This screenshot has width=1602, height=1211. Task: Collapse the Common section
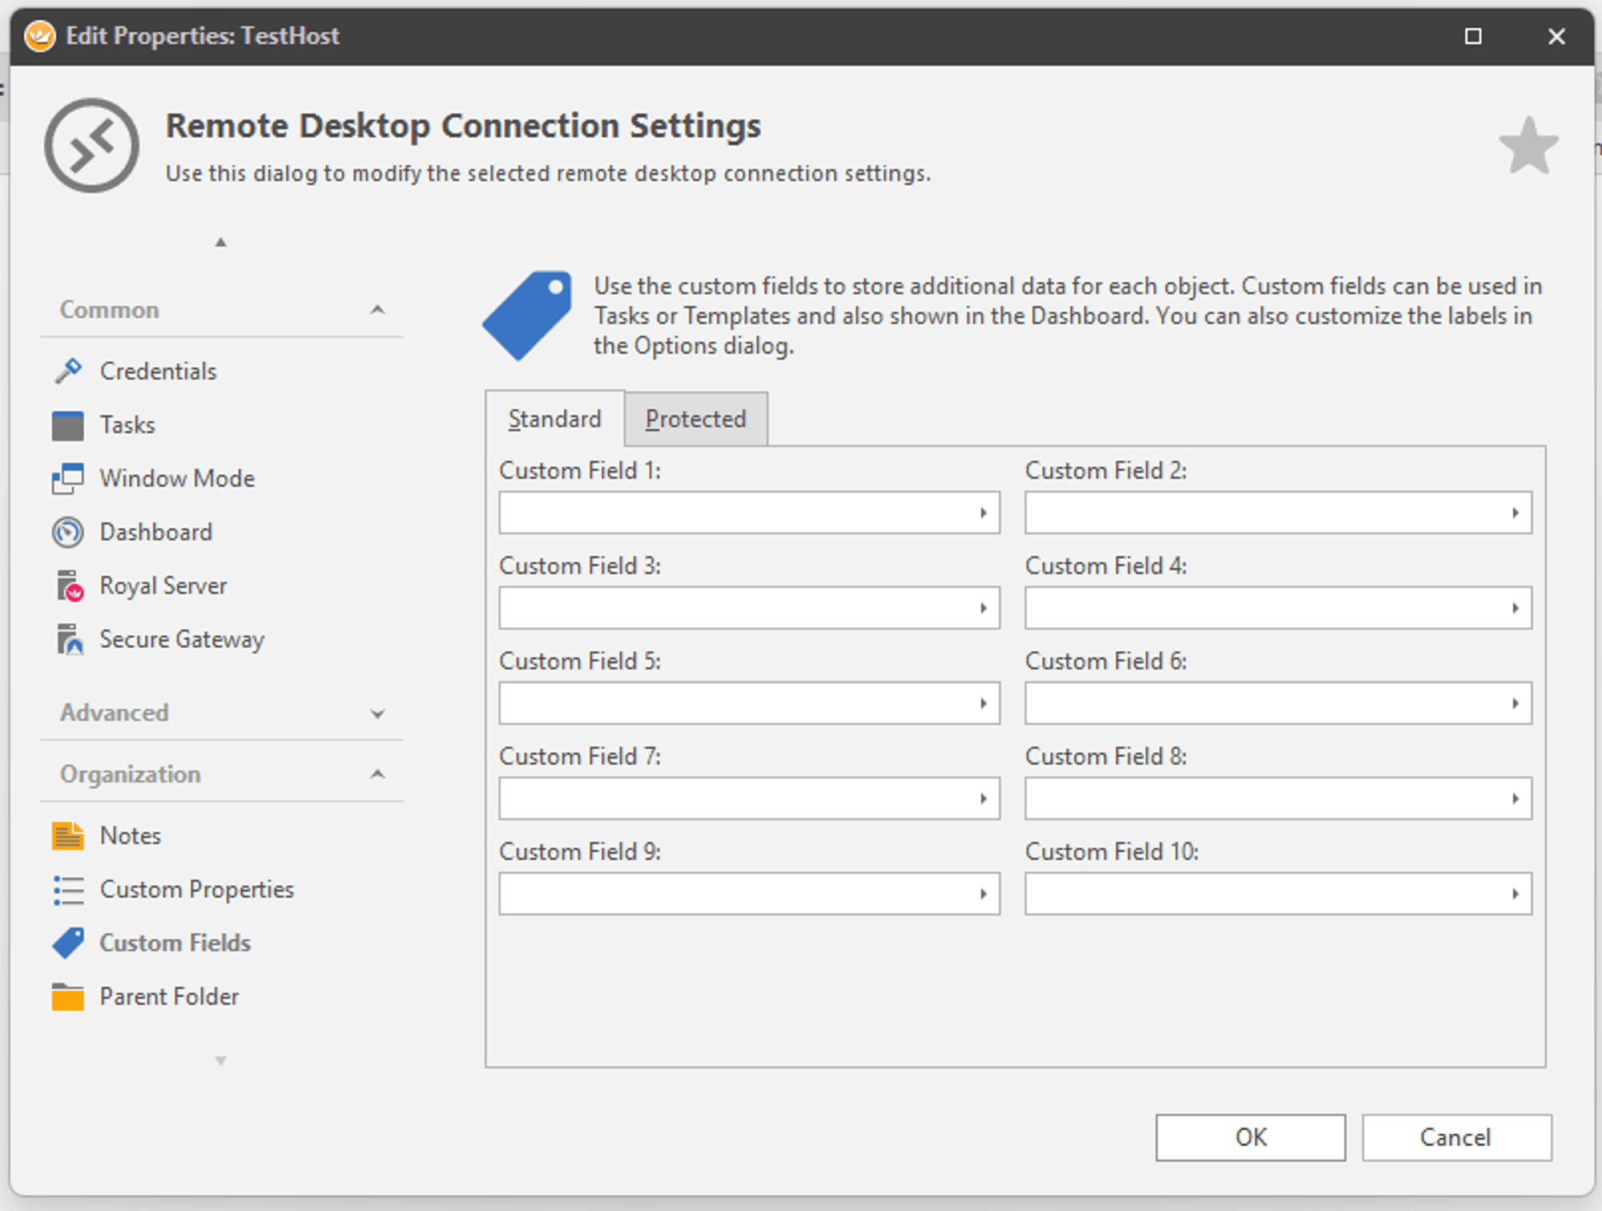pyautogui.click(x=378, y=310)
